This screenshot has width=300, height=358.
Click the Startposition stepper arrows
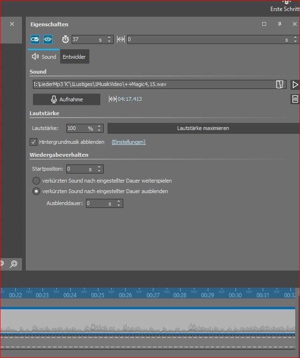(x=99, y=169)
